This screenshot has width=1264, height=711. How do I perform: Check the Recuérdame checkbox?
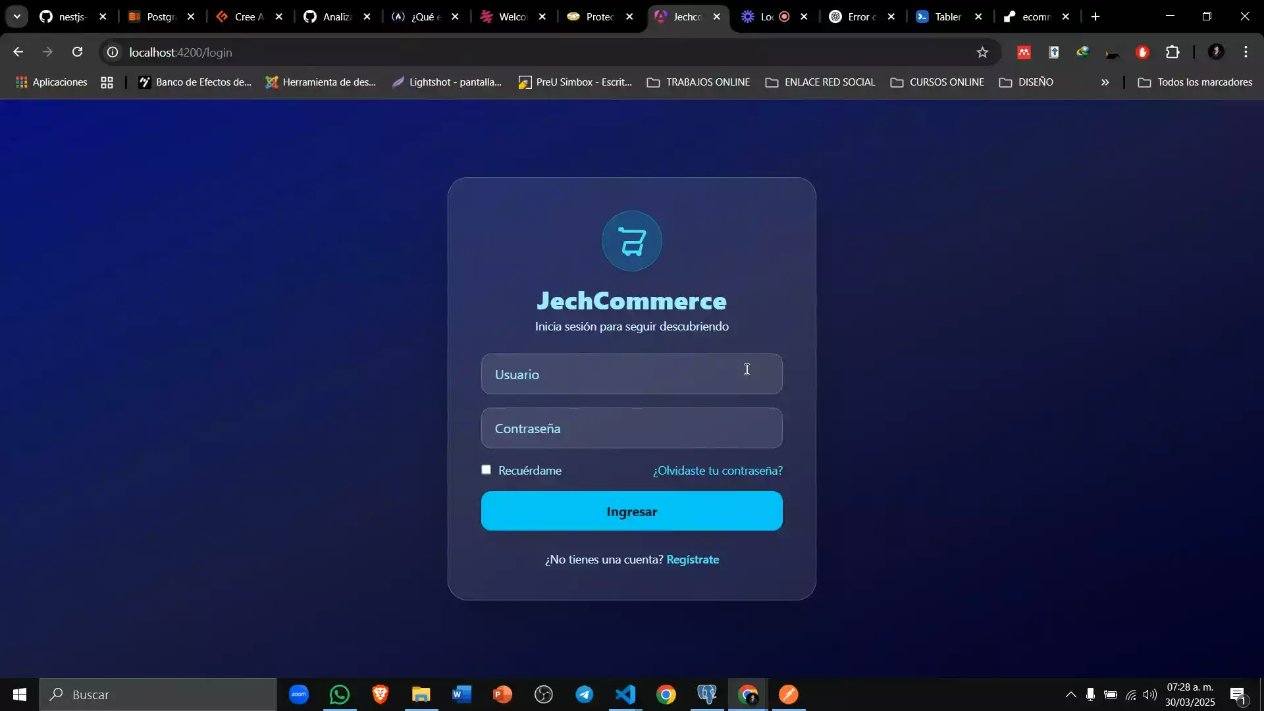click(x=487, y=469)
